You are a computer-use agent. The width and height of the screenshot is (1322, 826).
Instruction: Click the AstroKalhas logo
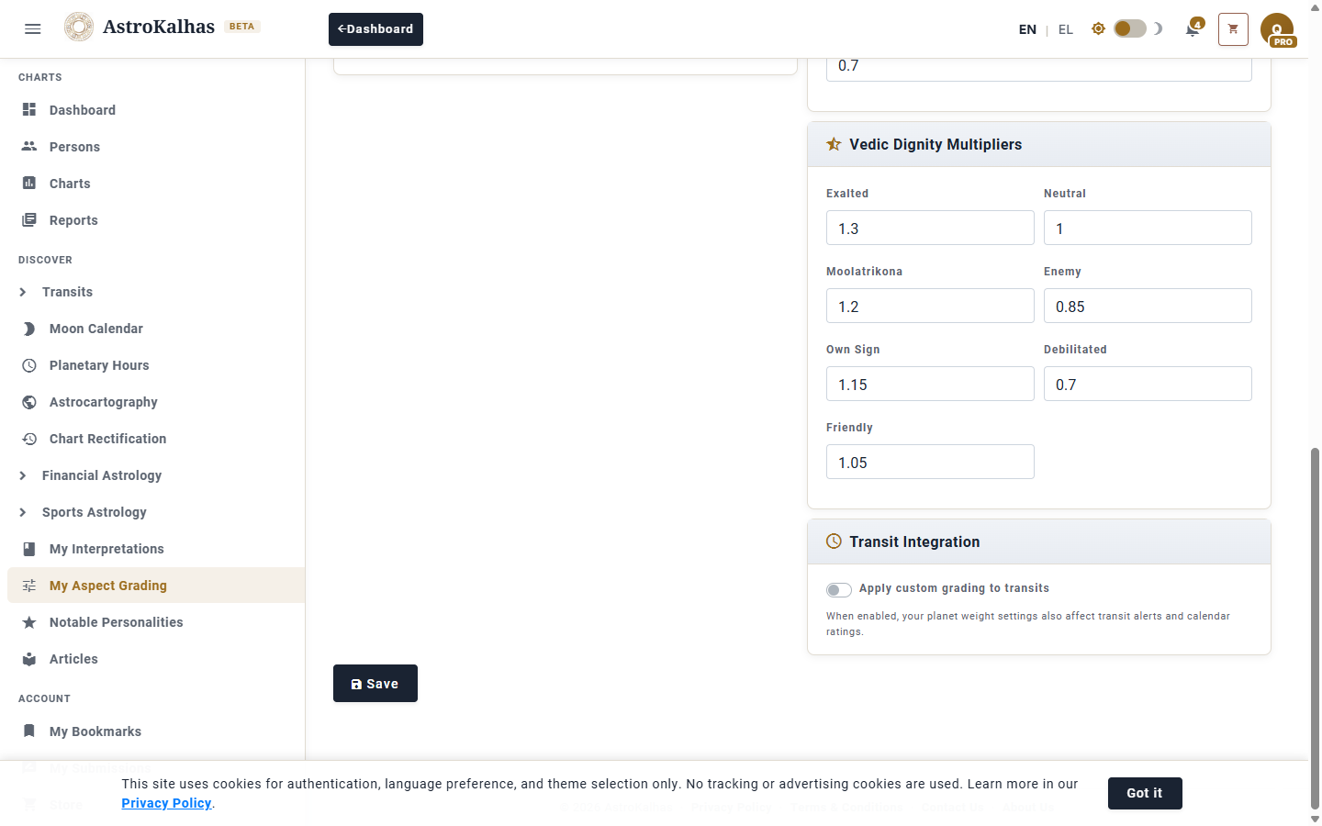(x=79, y=28)
